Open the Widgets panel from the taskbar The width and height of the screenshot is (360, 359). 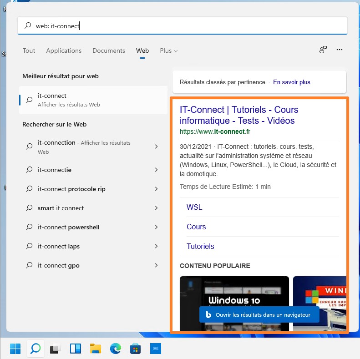coord(75,349)
